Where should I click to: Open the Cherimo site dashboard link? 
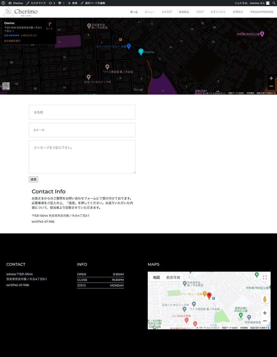pos(16,3)
